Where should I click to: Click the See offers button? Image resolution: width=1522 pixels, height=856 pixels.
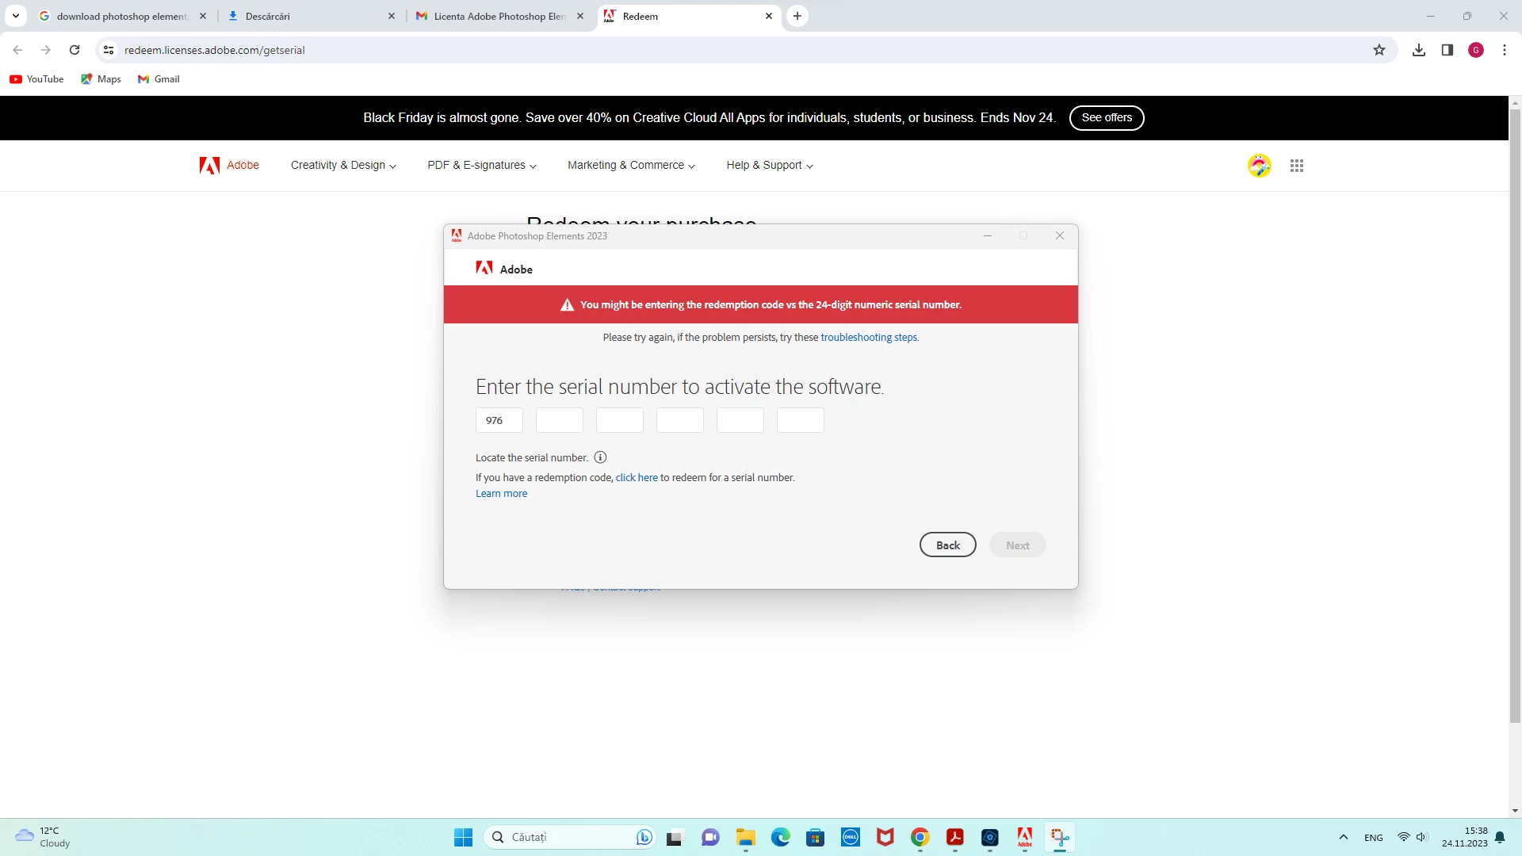pyautogui.click(x=1107, y=117)
